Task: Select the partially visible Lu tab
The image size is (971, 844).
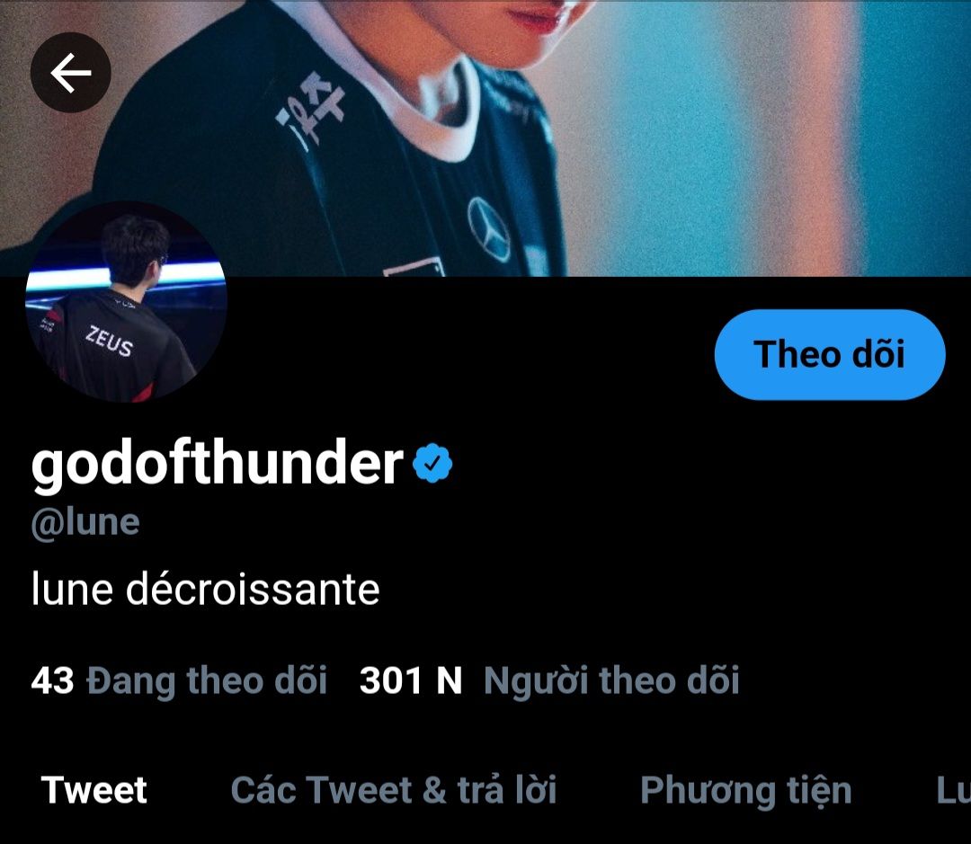Action: (x=953, y=790)
